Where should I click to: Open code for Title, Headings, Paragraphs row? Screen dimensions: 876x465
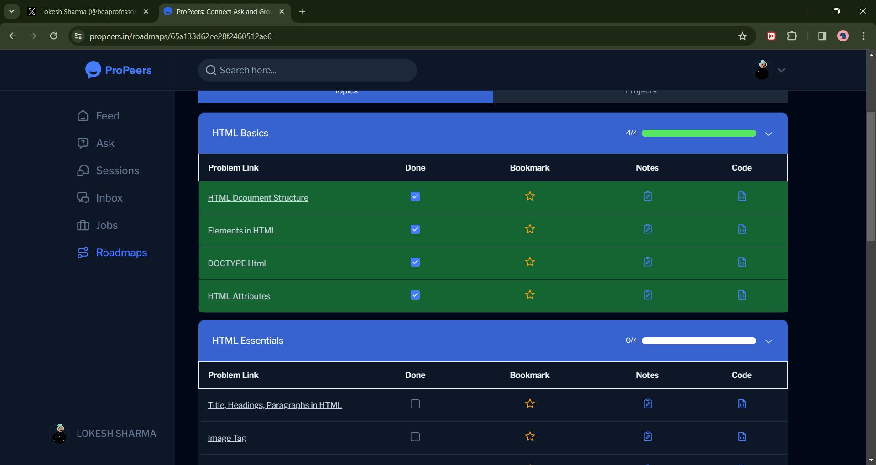coord(742,404)
